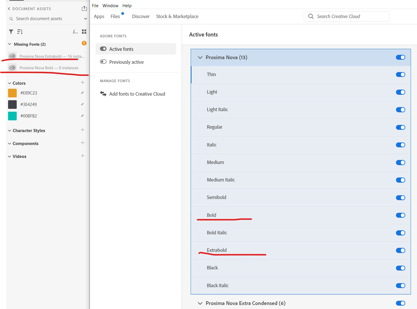The image size is (417, 309).
Task: Click the link icon for color #3E4249
Action: [x=82, y=104]
